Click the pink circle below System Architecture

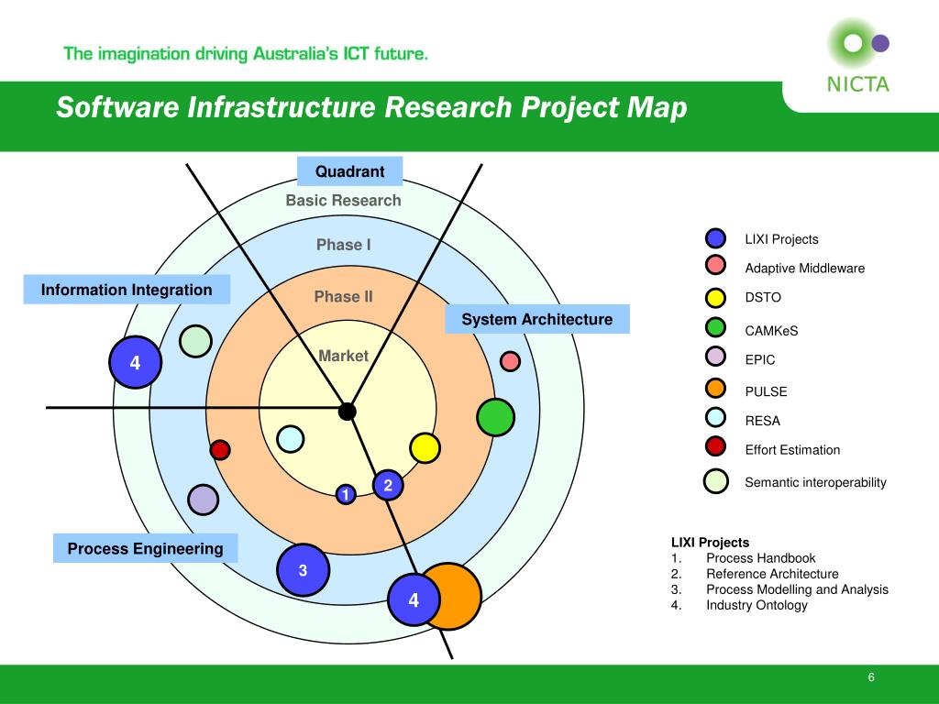510,361
